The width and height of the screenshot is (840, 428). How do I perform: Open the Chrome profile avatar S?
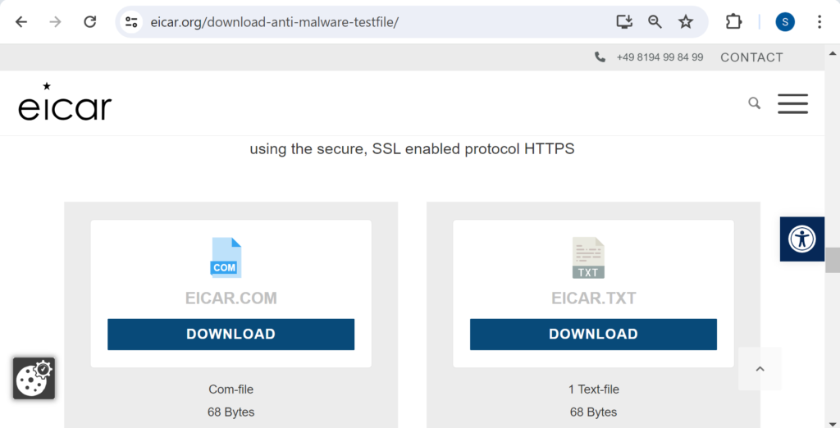click(785, 22)
